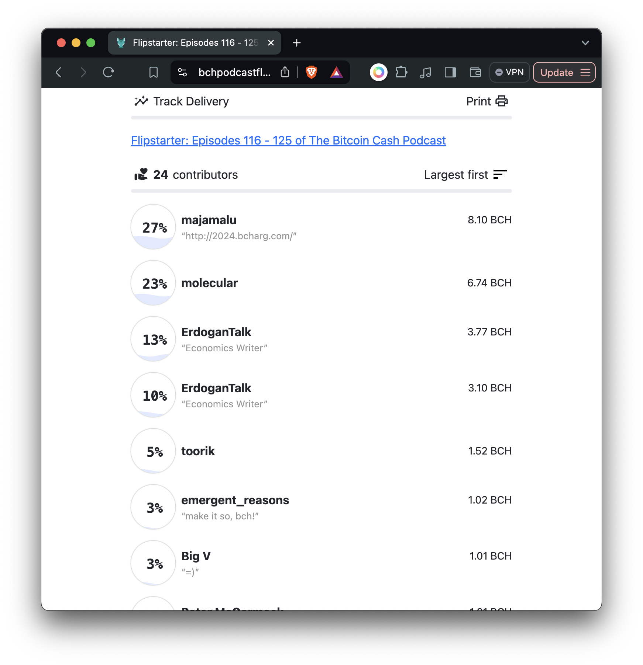Open Brave Rewards triangle icon

pyautogui.click(x=336, y=72)
